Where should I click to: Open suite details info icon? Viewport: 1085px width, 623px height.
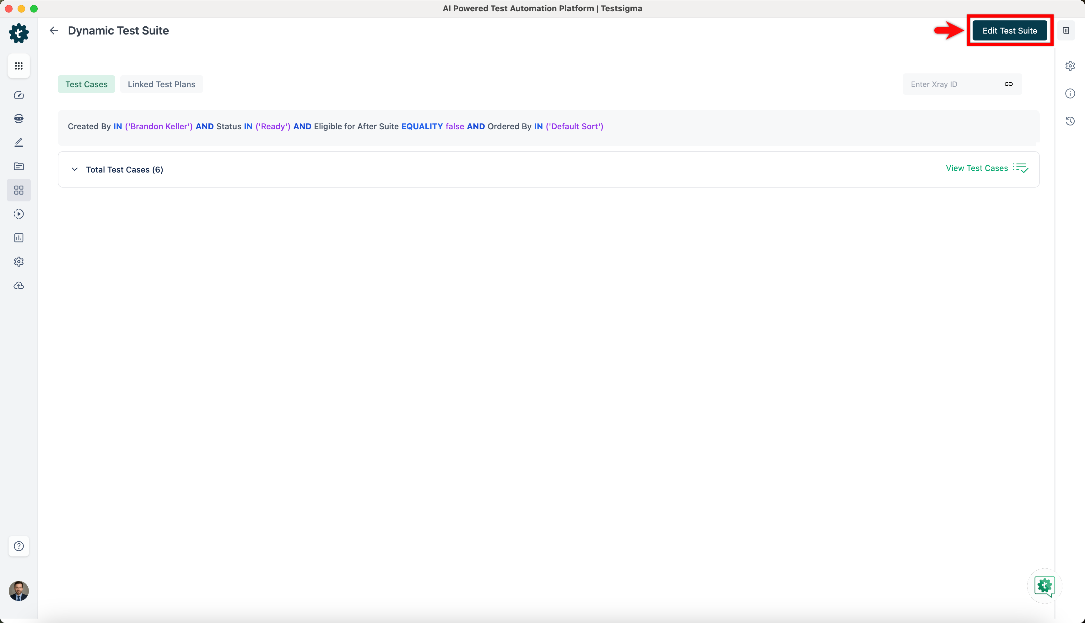[x=1071, y=93]
